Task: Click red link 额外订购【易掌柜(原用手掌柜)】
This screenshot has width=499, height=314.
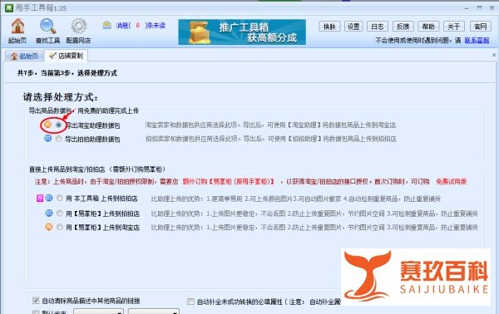Action: (x=229, y=181)
